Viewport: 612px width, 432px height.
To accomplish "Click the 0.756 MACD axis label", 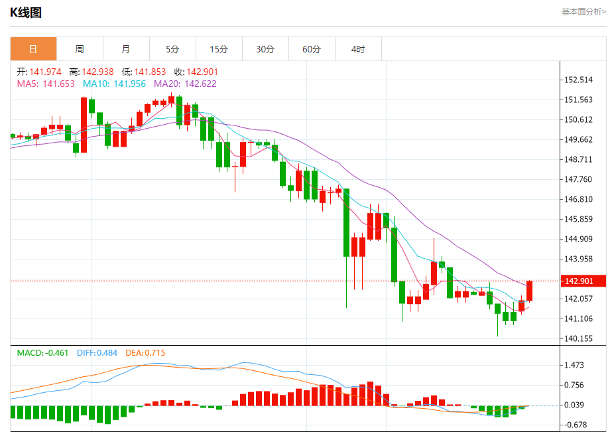I will 574,385.
